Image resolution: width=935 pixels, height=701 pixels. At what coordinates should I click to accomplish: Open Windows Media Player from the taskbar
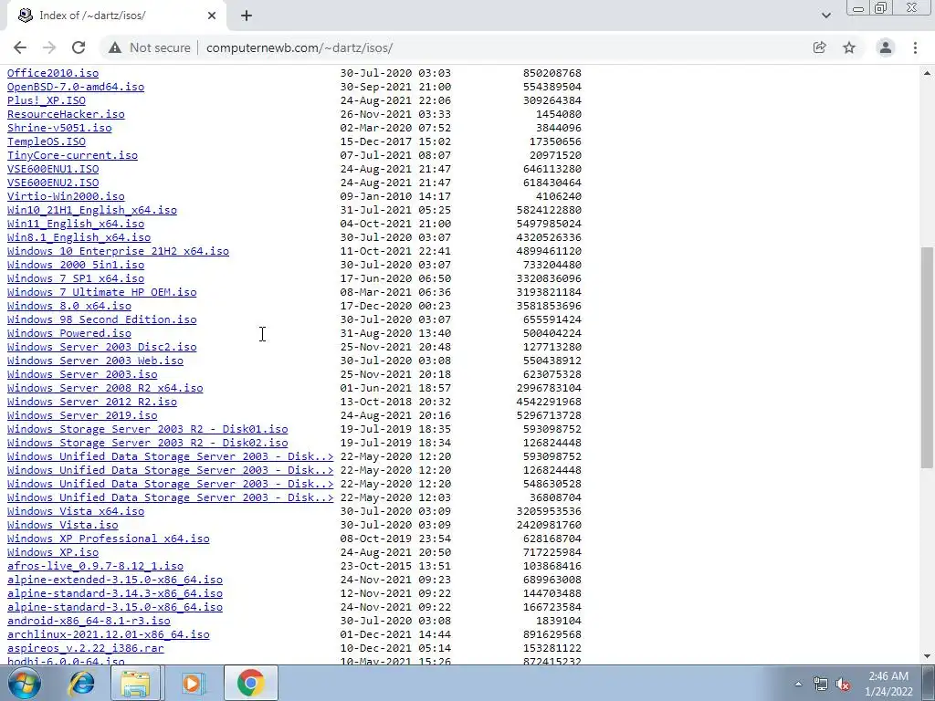point(192,683)
